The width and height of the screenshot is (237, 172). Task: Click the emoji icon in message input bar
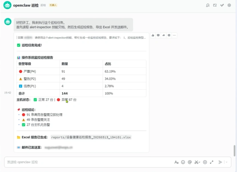click(x=183, y=162)
